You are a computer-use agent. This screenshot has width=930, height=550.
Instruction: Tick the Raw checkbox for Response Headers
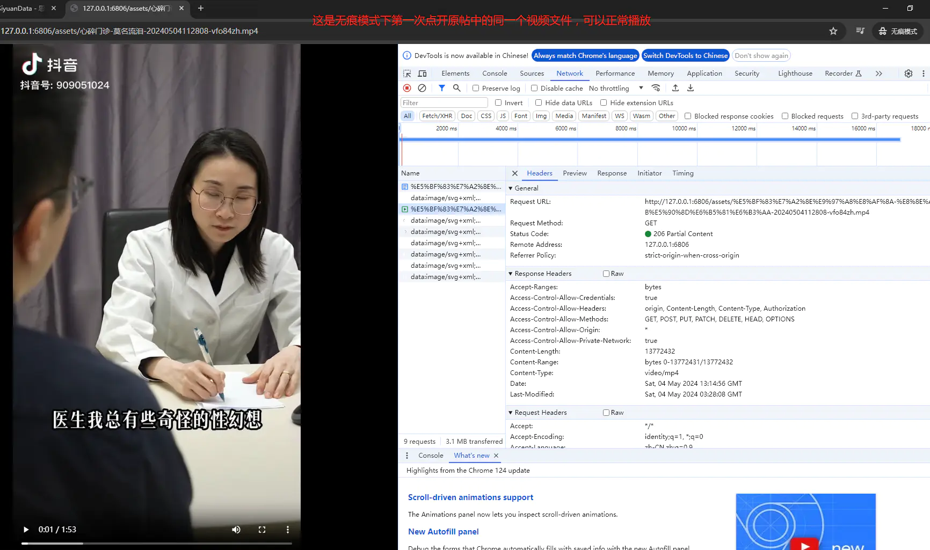coord(606,274)
